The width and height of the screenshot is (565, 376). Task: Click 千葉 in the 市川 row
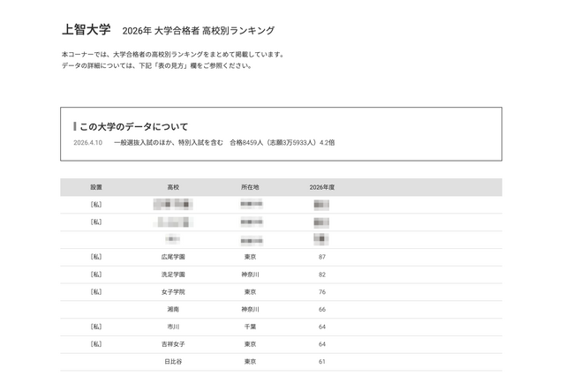(x=250, y=327)
